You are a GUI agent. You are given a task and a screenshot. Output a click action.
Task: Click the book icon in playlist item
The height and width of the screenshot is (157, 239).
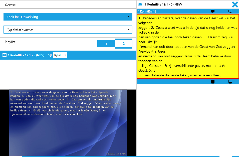point(5,55)
